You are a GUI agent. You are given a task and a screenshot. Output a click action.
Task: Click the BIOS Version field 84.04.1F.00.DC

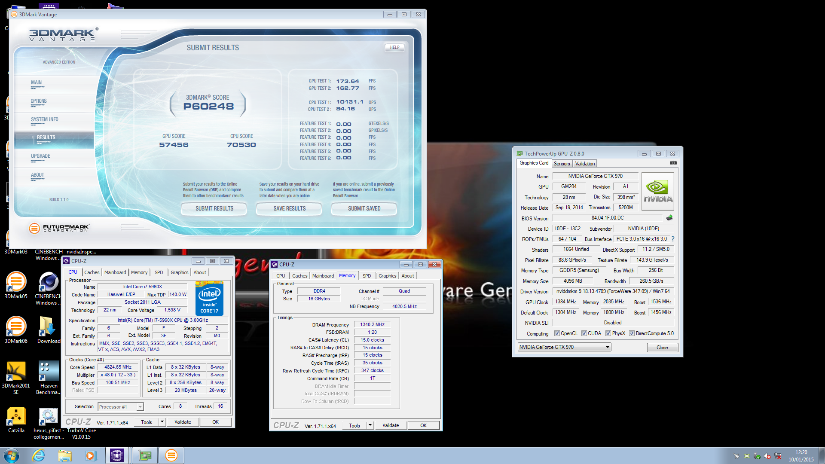[608, 218]
